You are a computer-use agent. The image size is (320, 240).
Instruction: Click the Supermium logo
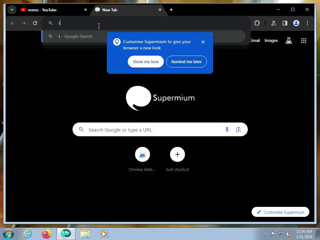tap(160, 98)
